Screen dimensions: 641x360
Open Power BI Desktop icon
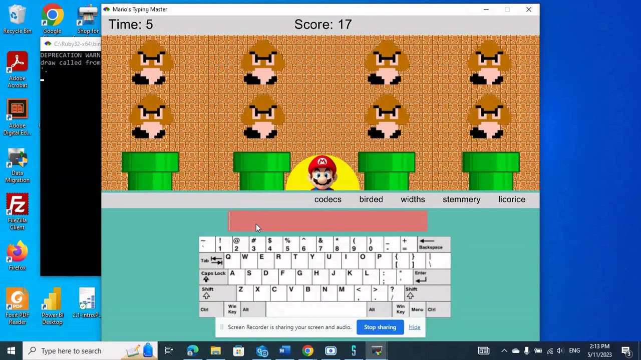coord(52,307)
